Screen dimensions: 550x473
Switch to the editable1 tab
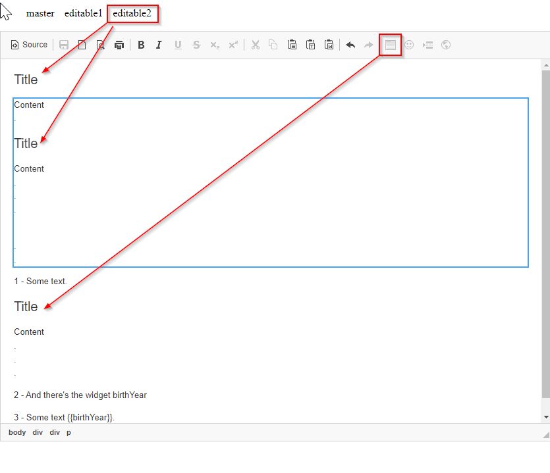[84, 13]
